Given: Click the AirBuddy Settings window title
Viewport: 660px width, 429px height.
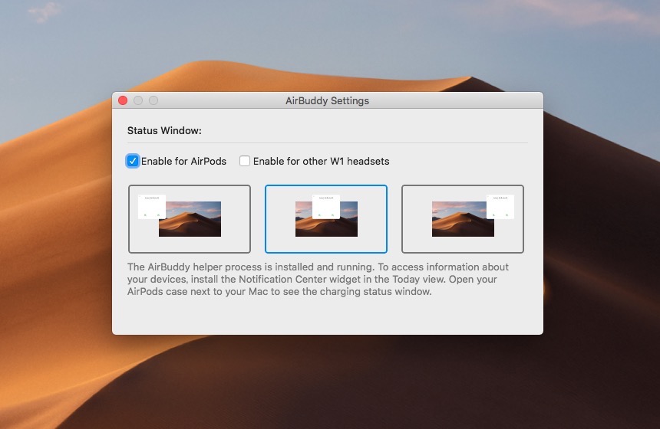Looking at the screenshot, I should 327,101.
